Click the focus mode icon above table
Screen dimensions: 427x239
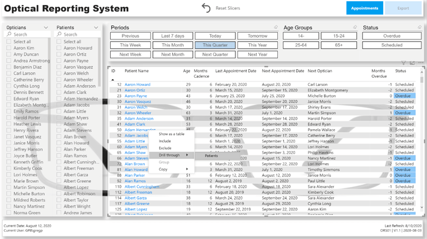coord(412,63)
